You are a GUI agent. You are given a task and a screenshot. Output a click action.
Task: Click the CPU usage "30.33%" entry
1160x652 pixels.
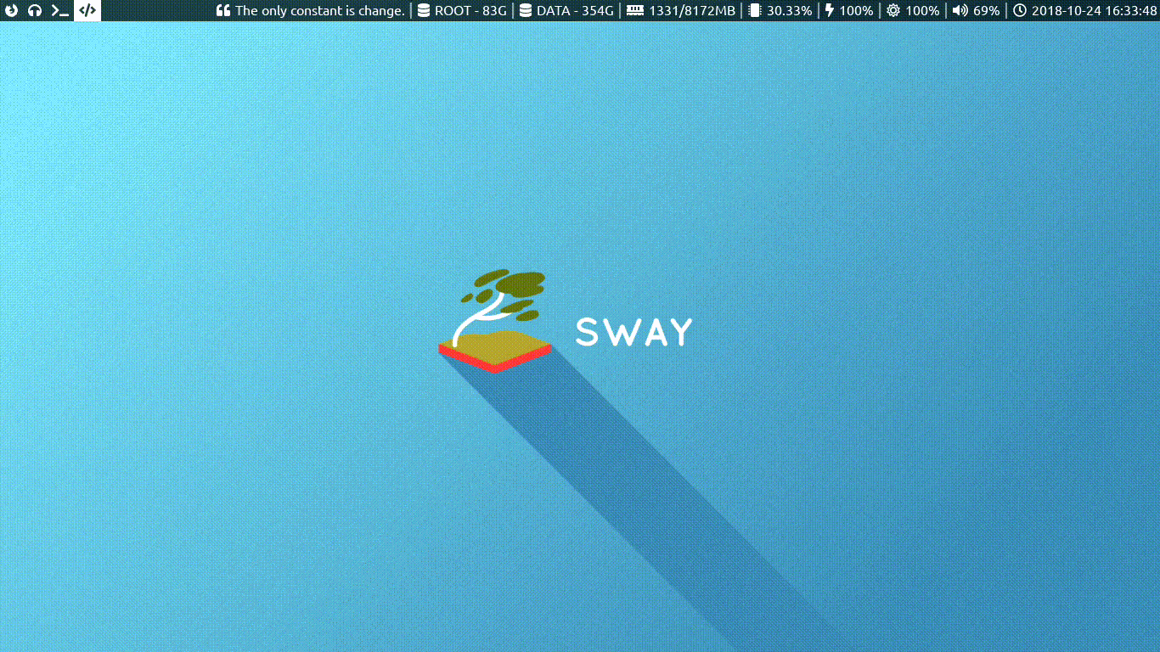[780, 11]
